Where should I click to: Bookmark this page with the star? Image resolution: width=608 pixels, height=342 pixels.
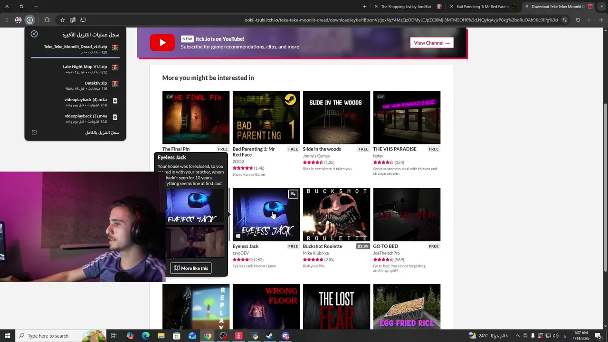(62, 20)
